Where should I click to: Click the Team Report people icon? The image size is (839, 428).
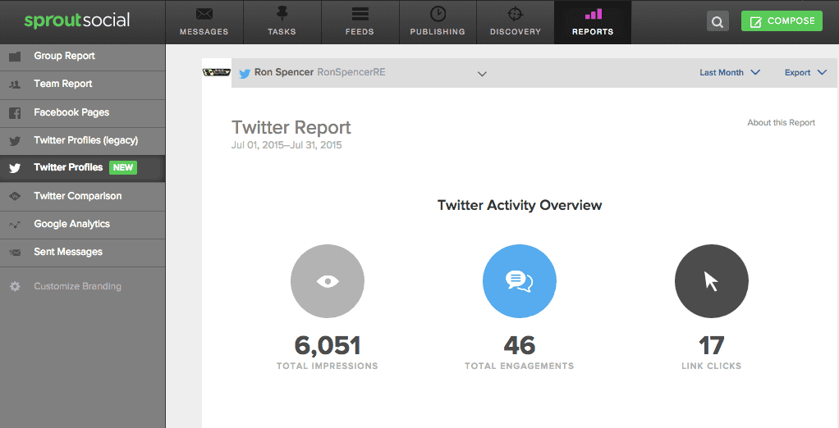15,84
